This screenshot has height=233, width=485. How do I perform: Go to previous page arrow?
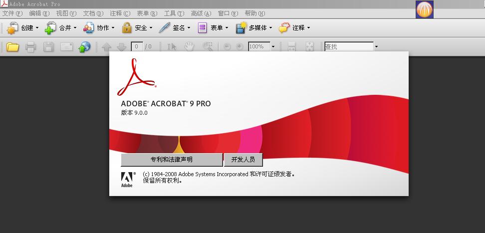tap(106, 47)
